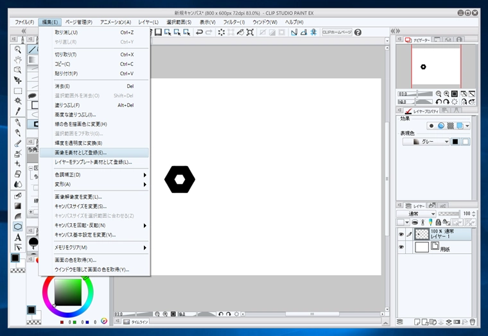Toggle snap to grid icon in command bar
This screenshot has width=488, height=336.
[313, 32]
